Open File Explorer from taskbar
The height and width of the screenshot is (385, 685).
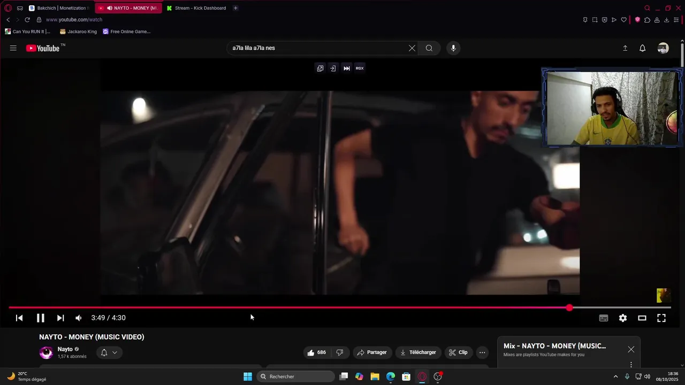pyautogui.click(x=375, y=376)
